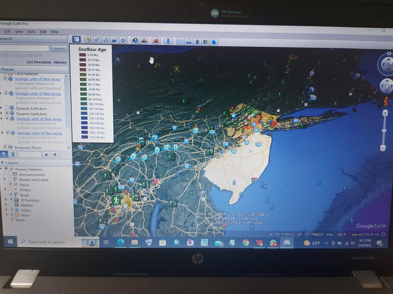Email the view via envelope icon
This screenshot has height=294, width=393.
pyautogui.click(x=180, y=41)
